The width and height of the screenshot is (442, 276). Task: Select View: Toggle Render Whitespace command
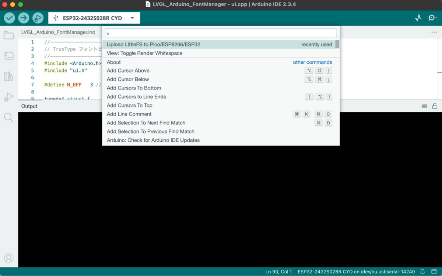221,53
